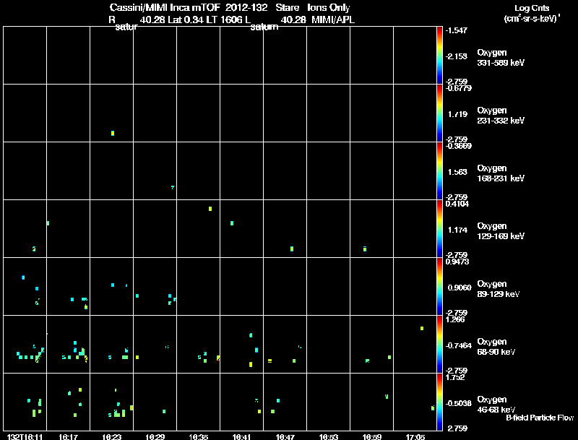Click the 132T16:11 time axis label

click(25, 436)
